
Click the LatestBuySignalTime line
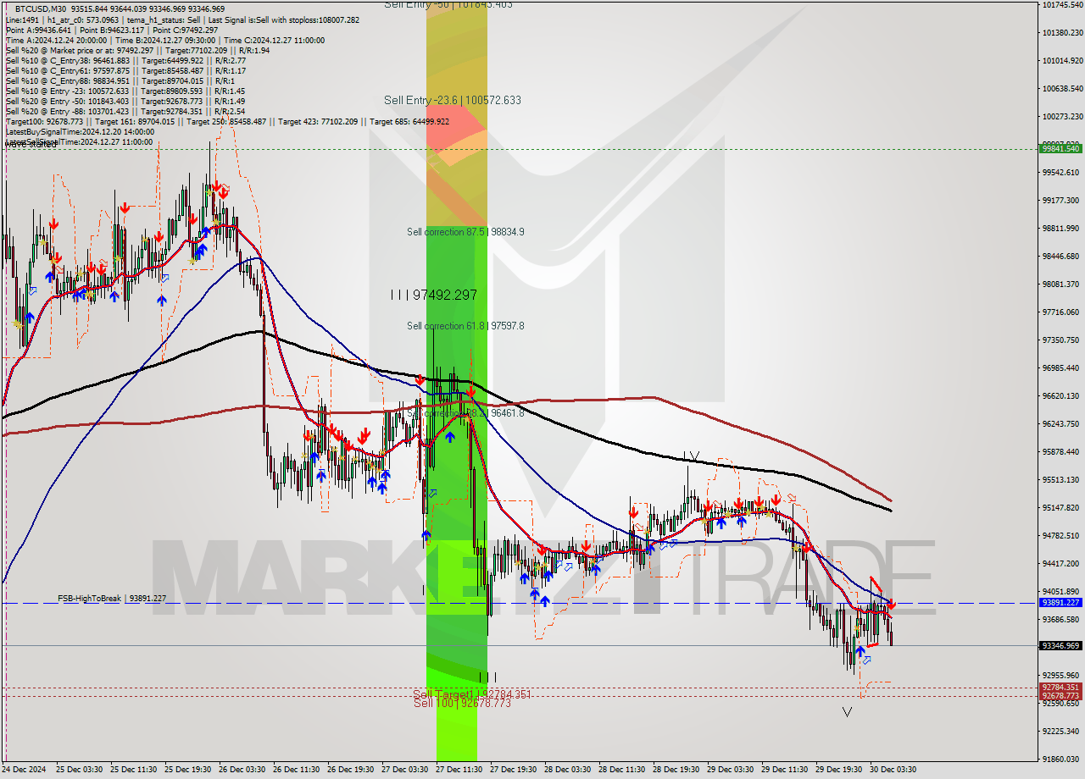(80, 131)
